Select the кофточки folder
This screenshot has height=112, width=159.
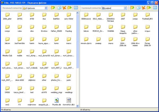tap(32, 102)
